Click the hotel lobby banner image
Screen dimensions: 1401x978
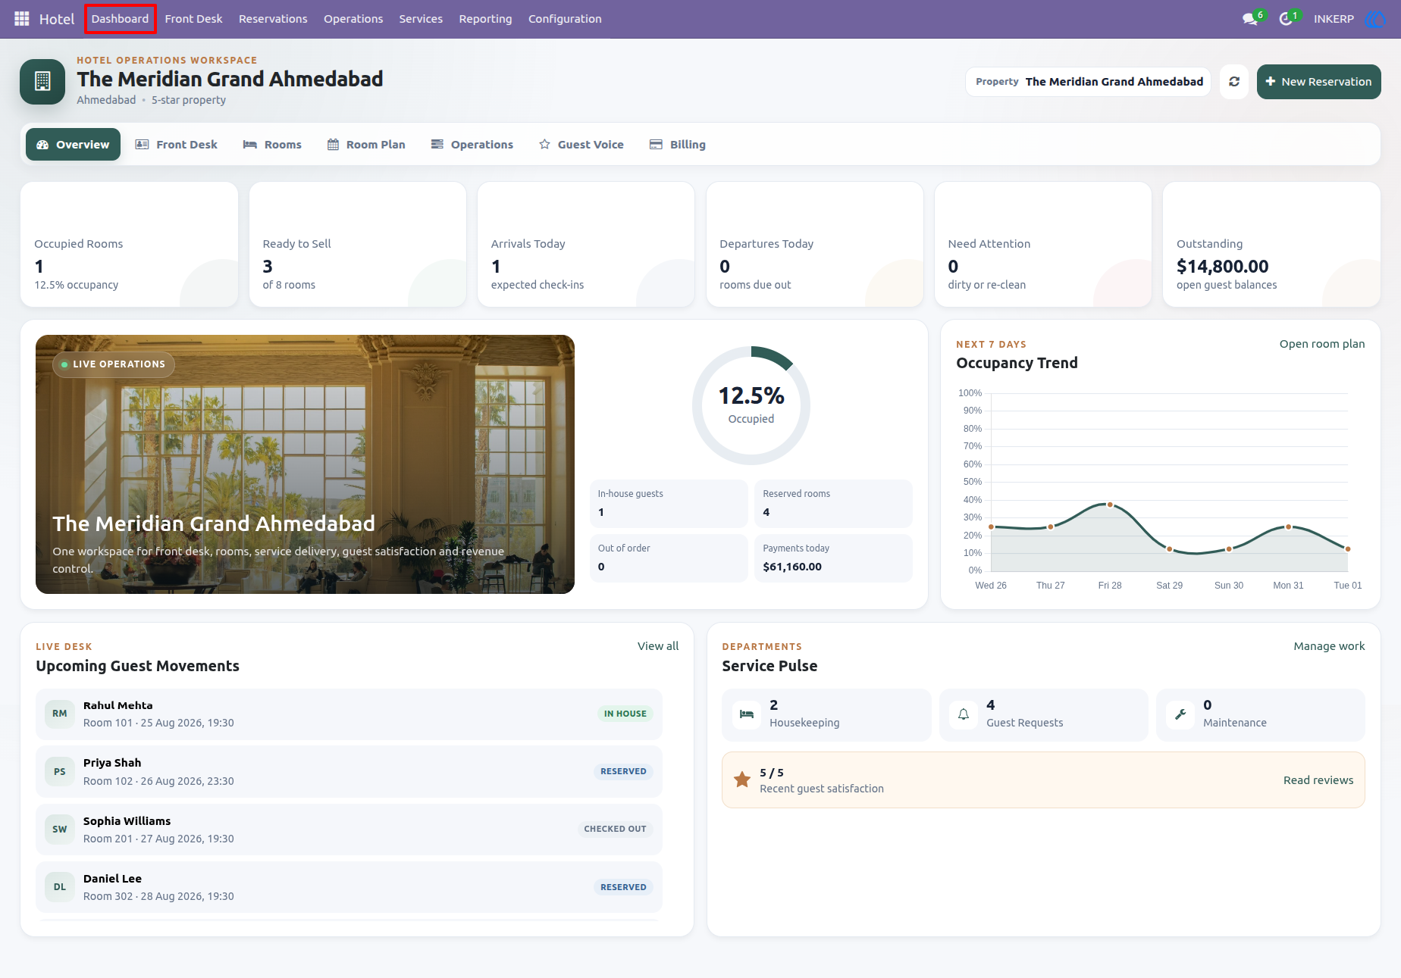pyautogui.click(x=305, y=464)
